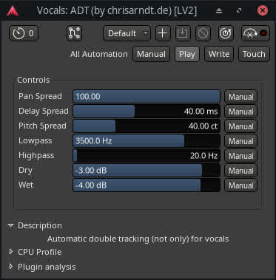The image size is (276, 280).
Task: Click the delete preset crossed-circle icon
Action: coord(203,33)
